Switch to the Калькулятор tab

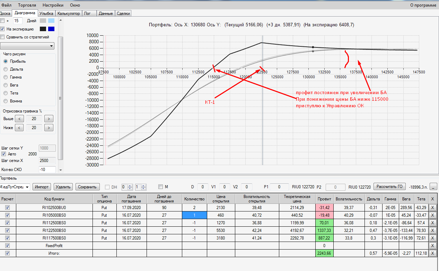pos(69,13)
